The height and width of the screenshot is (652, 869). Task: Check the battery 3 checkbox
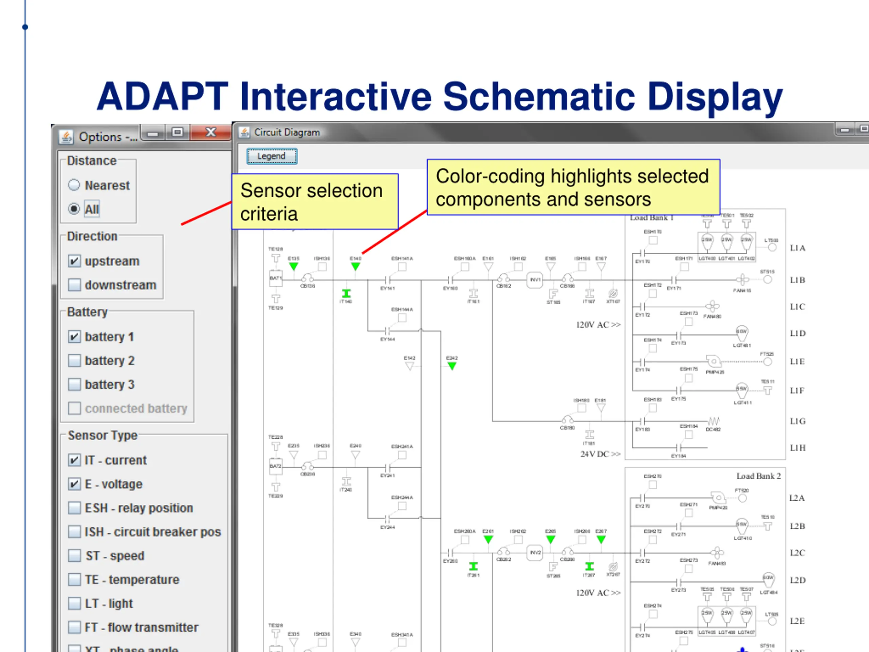coord(74,384)
